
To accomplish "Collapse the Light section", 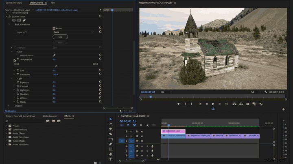I will (x=11, y=79).
